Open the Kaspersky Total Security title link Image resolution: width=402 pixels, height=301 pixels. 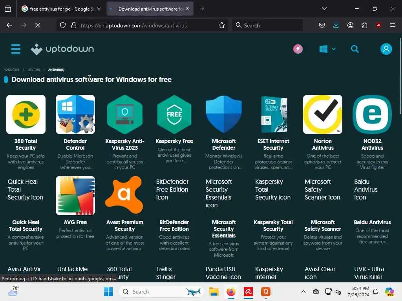click(x=273, y=225)
